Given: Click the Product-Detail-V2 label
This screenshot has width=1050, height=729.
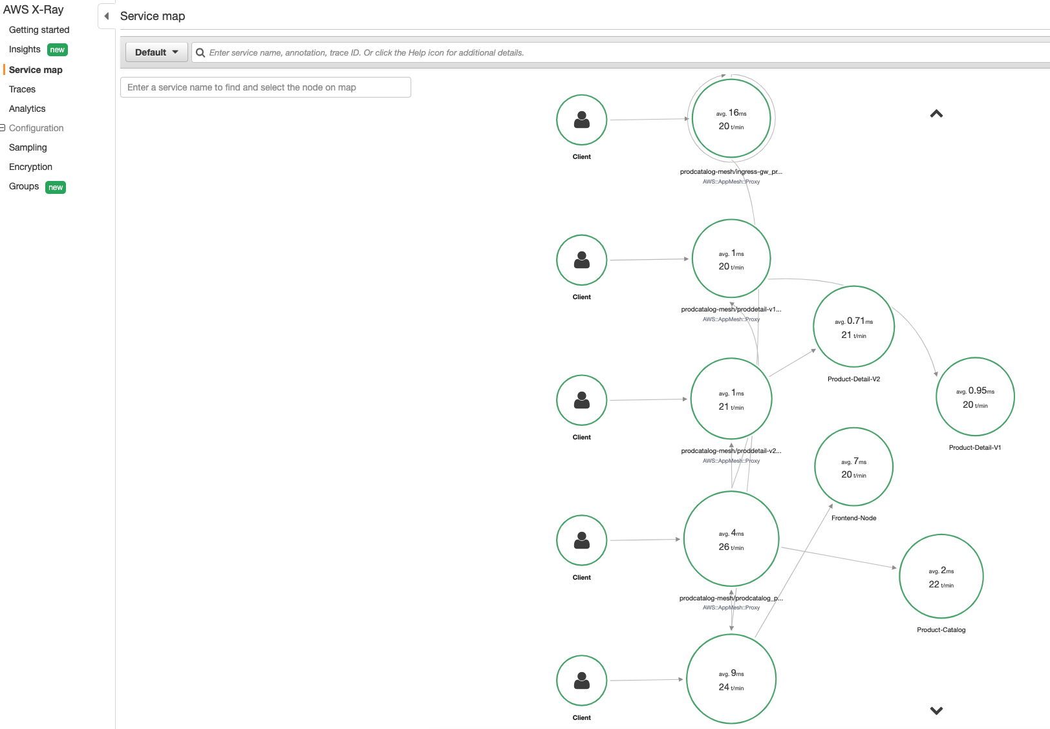Looking at the screenshot, I should [853, 379].
